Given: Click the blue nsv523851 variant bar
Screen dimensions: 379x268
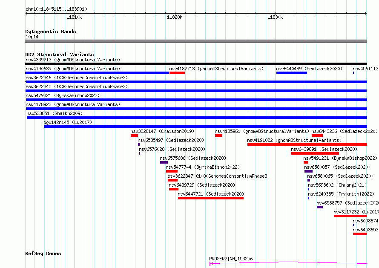Looking at the screenshot, I should point(197,118).
